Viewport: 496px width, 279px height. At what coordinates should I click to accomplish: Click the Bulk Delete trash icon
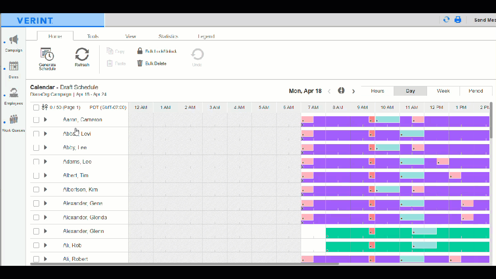(140, 63)
